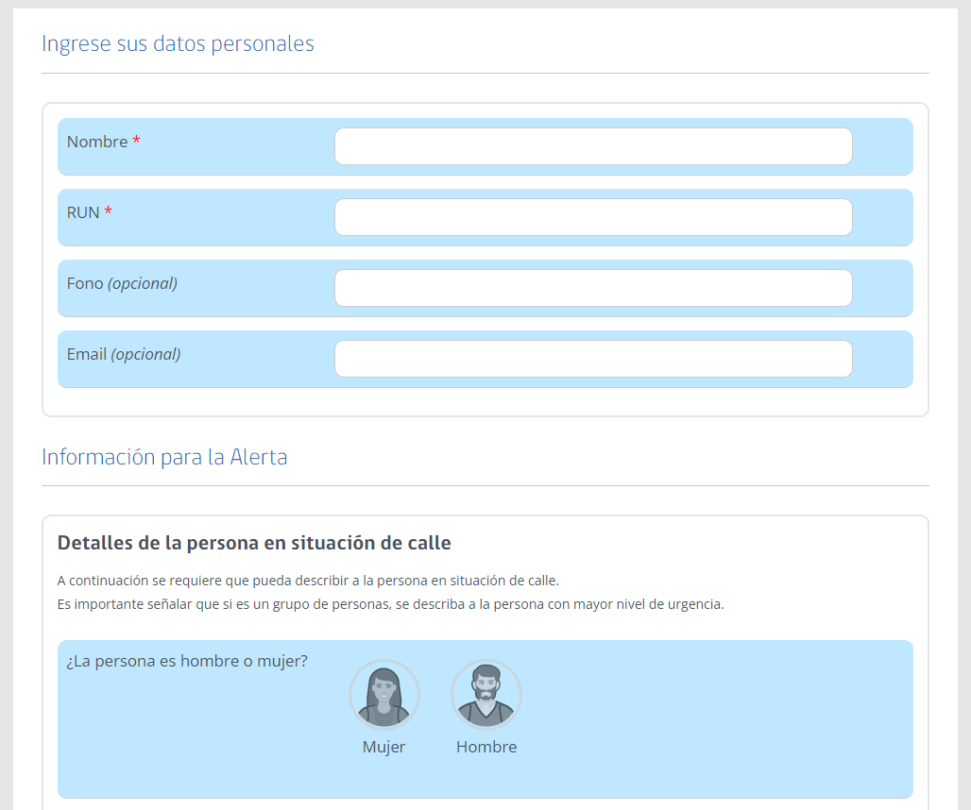Viewport: 971px width, 810px height.
Task: Click the '¿La persona es hombre o mujer?' question
Action: click(187, 661)
